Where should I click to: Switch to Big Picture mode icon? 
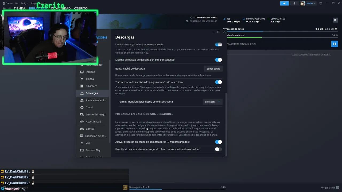pos(321,3)
